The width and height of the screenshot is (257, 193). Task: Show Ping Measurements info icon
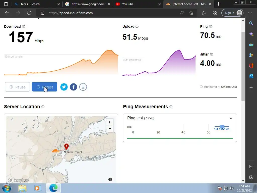coord(171,107)
